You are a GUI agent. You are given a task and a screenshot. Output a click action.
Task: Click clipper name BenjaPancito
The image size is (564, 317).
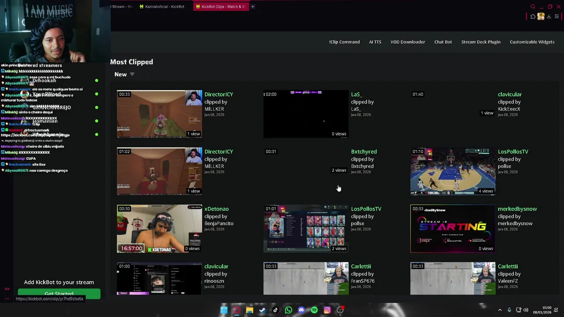219,223
